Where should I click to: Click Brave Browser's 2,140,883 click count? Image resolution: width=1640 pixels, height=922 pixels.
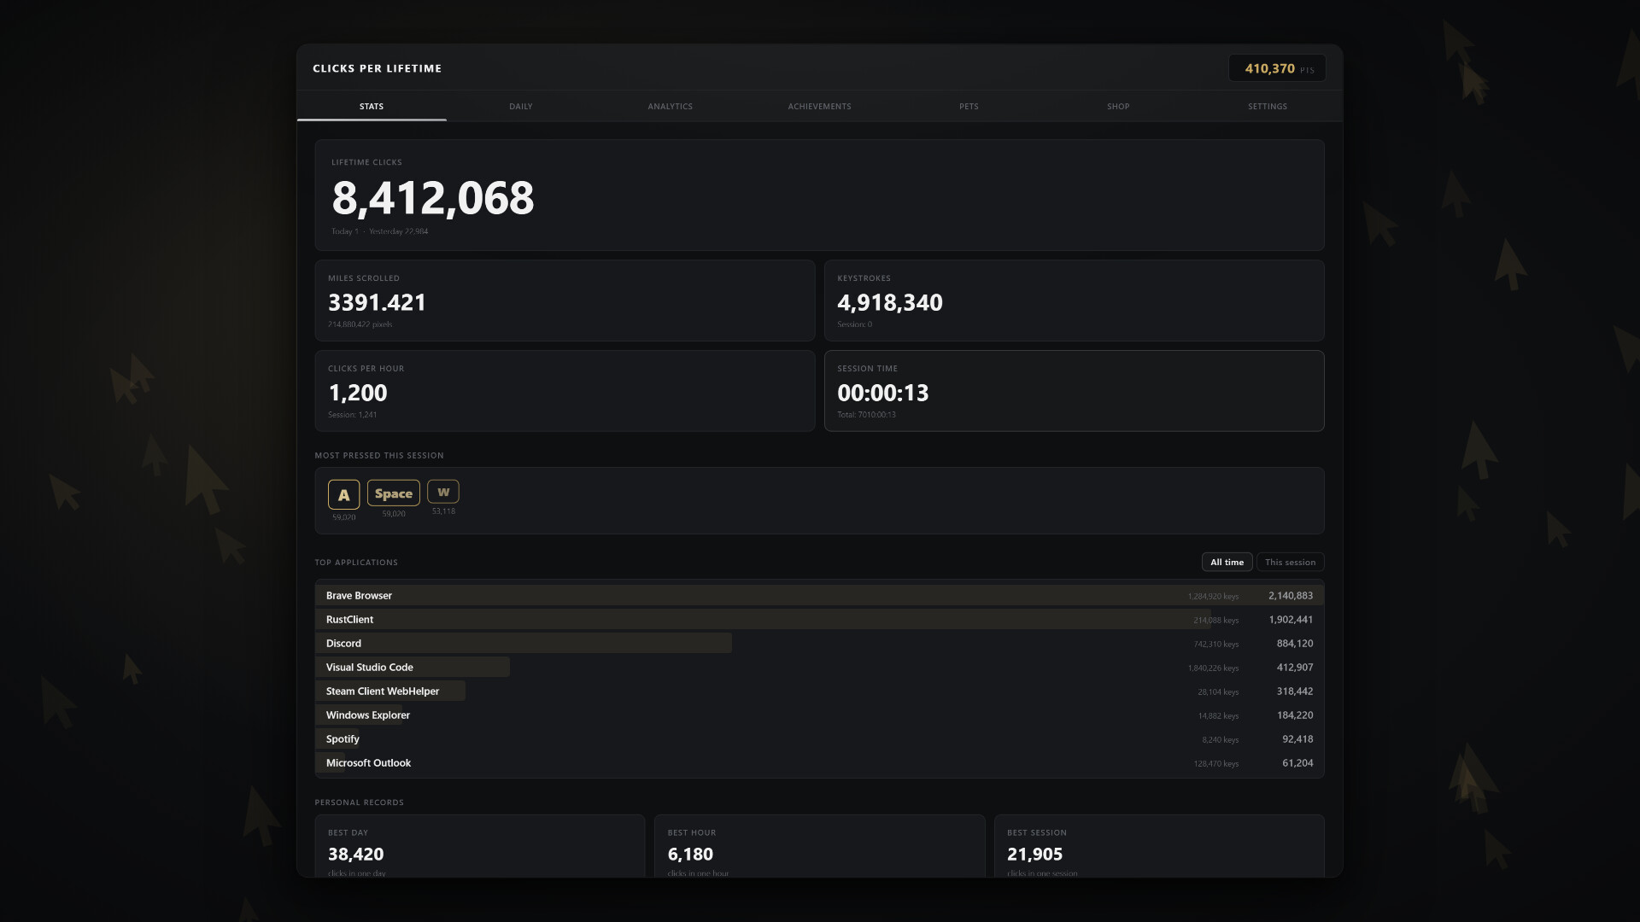(1290, 595)
